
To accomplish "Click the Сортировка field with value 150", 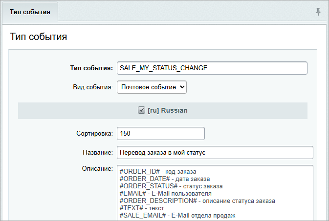I will tap(160, 133).
